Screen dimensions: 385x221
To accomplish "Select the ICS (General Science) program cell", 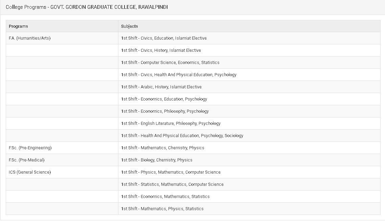I will (30, 172).
